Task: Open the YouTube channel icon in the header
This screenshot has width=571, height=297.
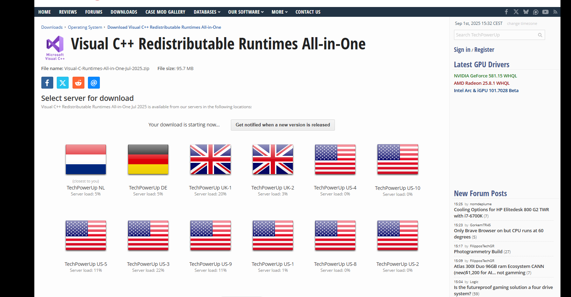Action: pyautogui.click(x=545, y=12)
